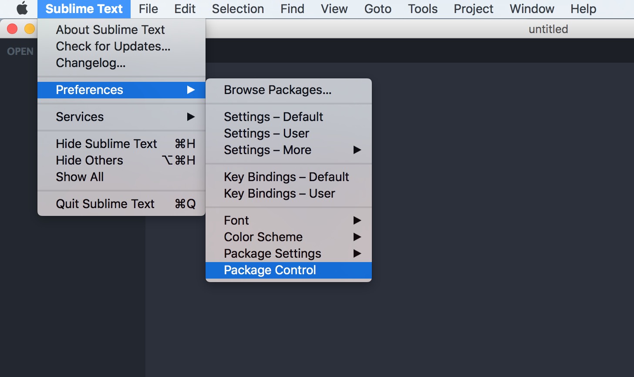Open the Tools menu in menu bar

[422, 9]
